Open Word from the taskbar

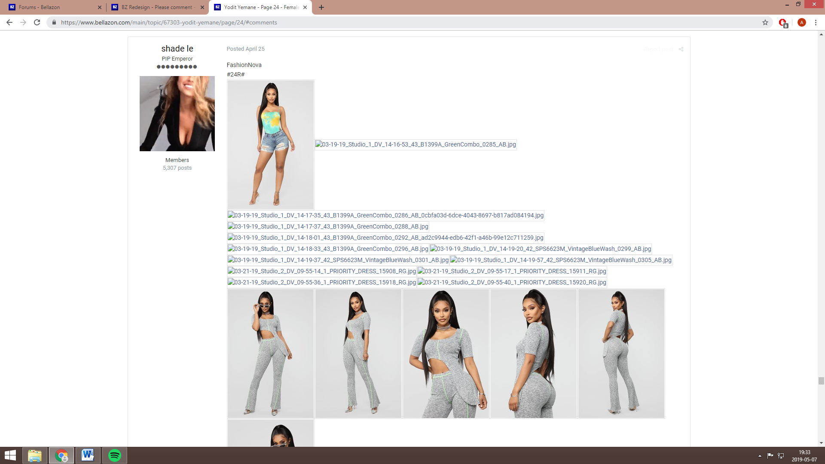pyautogui.click(x=88, y=455)
